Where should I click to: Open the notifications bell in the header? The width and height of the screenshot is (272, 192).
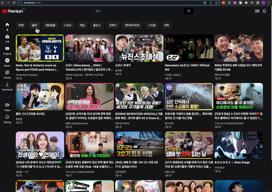pos(264,11)
